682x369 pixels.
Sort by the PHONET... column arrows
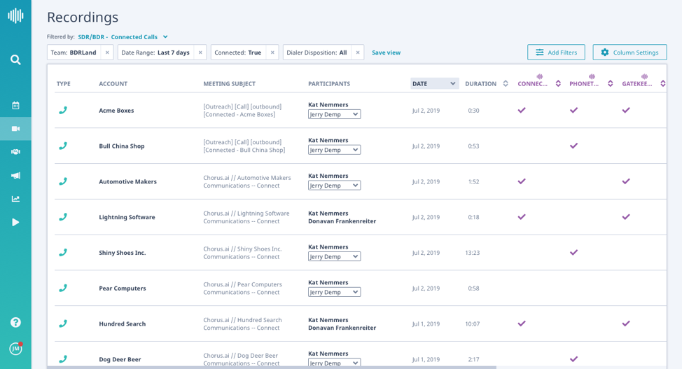pyautogui.click(x=611, y=83)
